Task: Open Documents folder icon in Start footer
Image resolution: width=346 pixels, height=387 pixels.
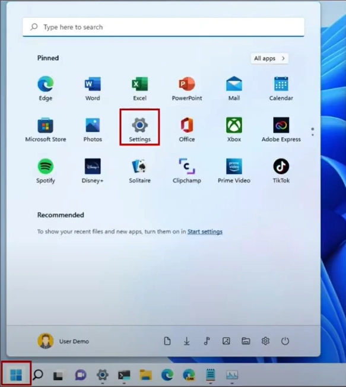Action: tap(167, 341)
